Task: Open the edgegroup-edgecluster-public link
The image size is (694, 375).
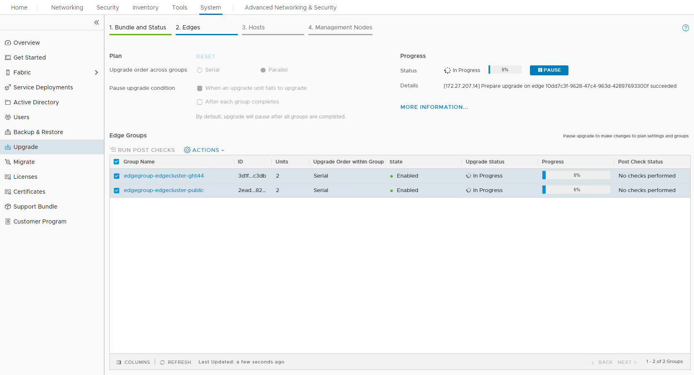Action: pos(164,190)
